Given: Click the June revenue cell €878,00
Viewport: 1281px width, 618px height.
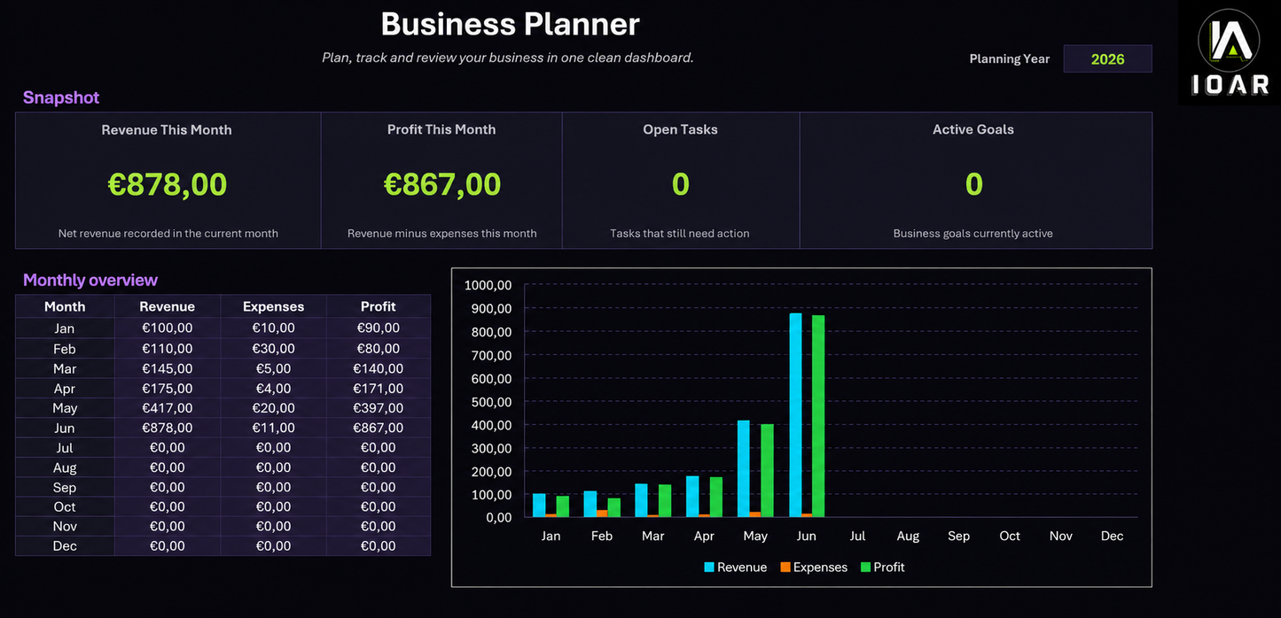Looking at the screenshot, I should click(x=168, y=428).
